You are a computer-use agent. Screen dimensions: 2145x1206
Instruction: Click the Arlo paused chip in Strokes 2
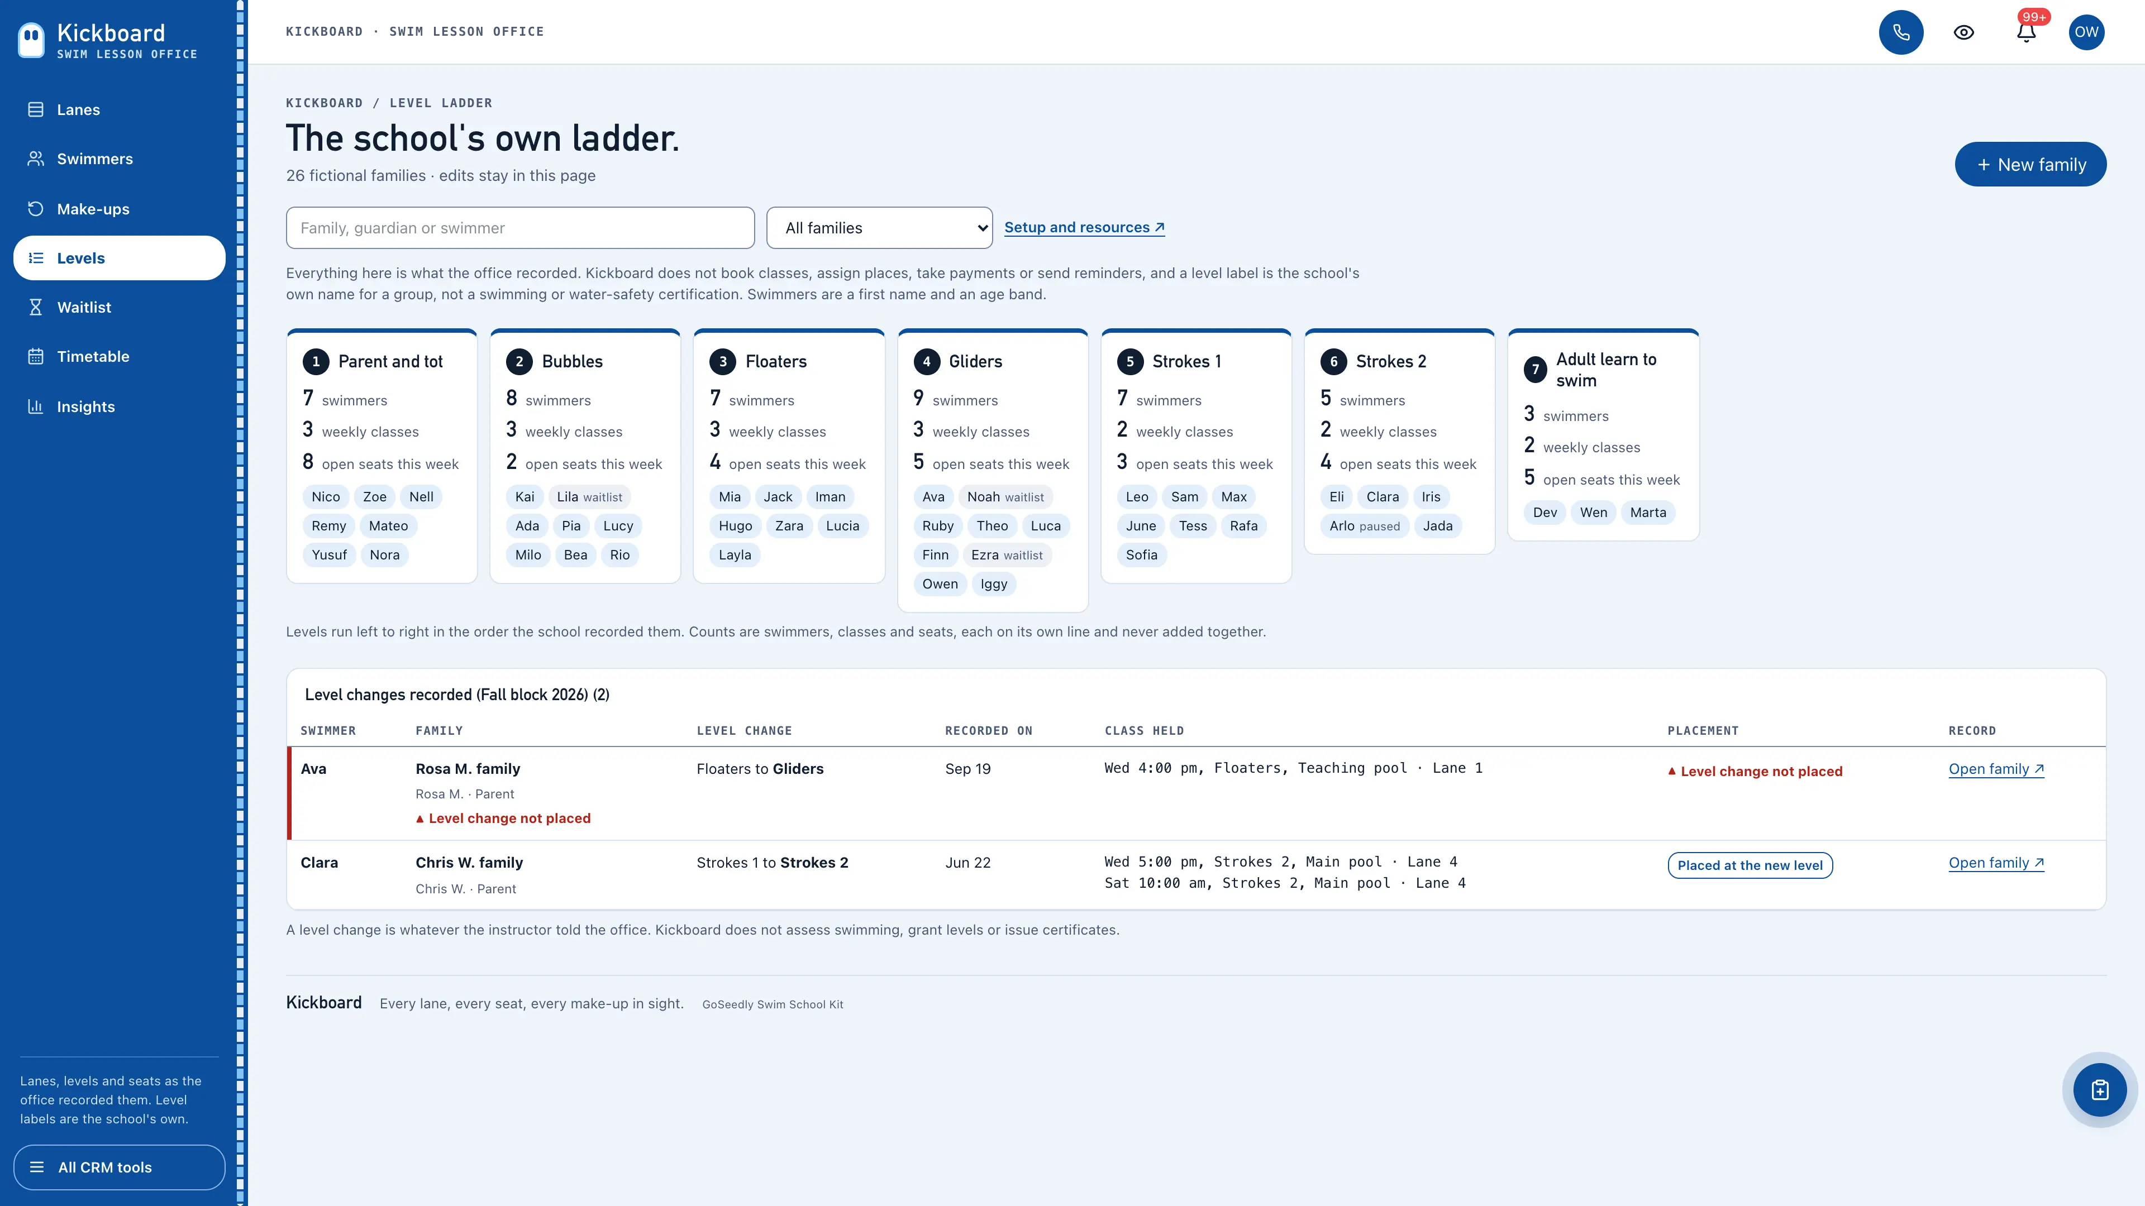(x=1365, y=526)
